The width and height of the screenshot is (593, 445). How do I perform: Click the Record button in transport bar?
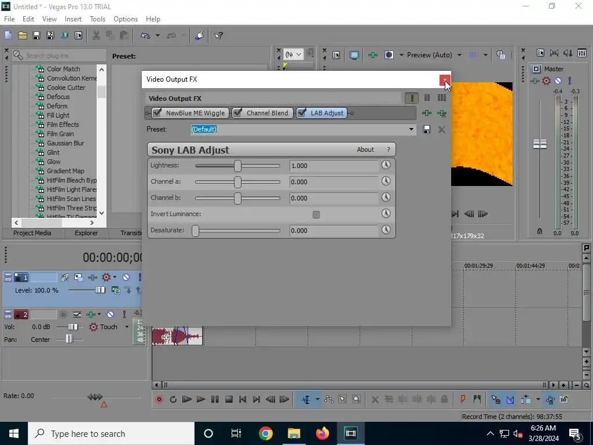[x=159, y=399]
